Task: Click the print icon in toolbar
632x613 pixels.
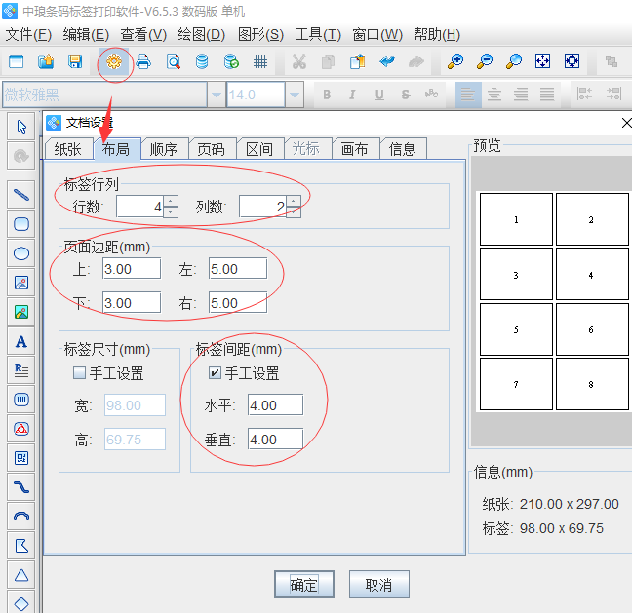Action: coord(143,61)
